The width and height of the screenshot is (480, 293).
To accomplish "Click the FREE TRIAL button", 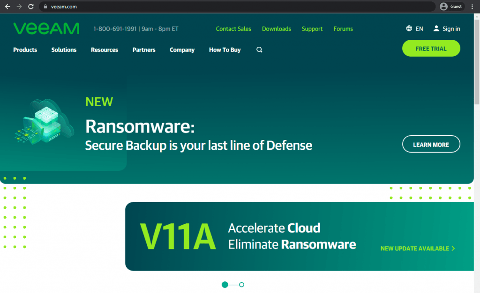I will (x=431, y=48).
